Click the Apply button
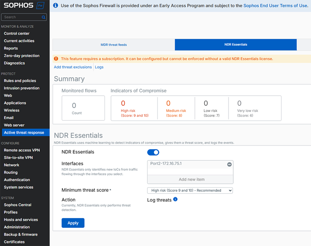 coord(73,223)
